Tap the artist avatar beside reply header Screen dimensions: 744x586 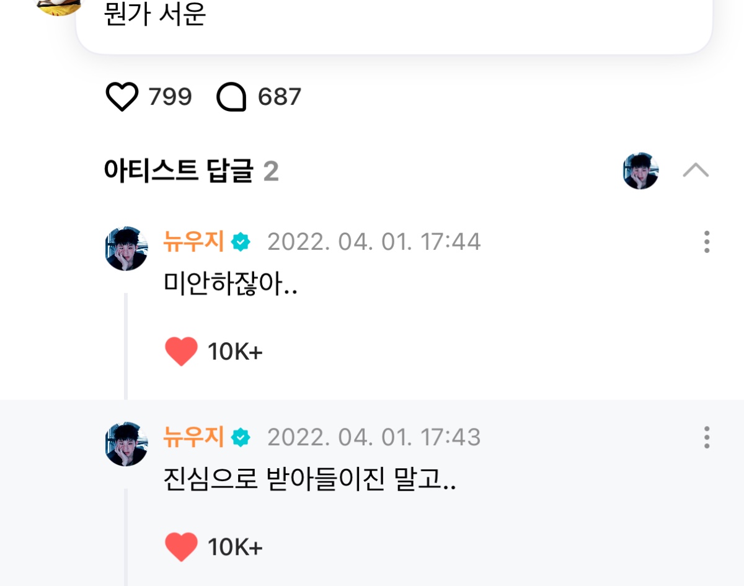tap(640, 171)
